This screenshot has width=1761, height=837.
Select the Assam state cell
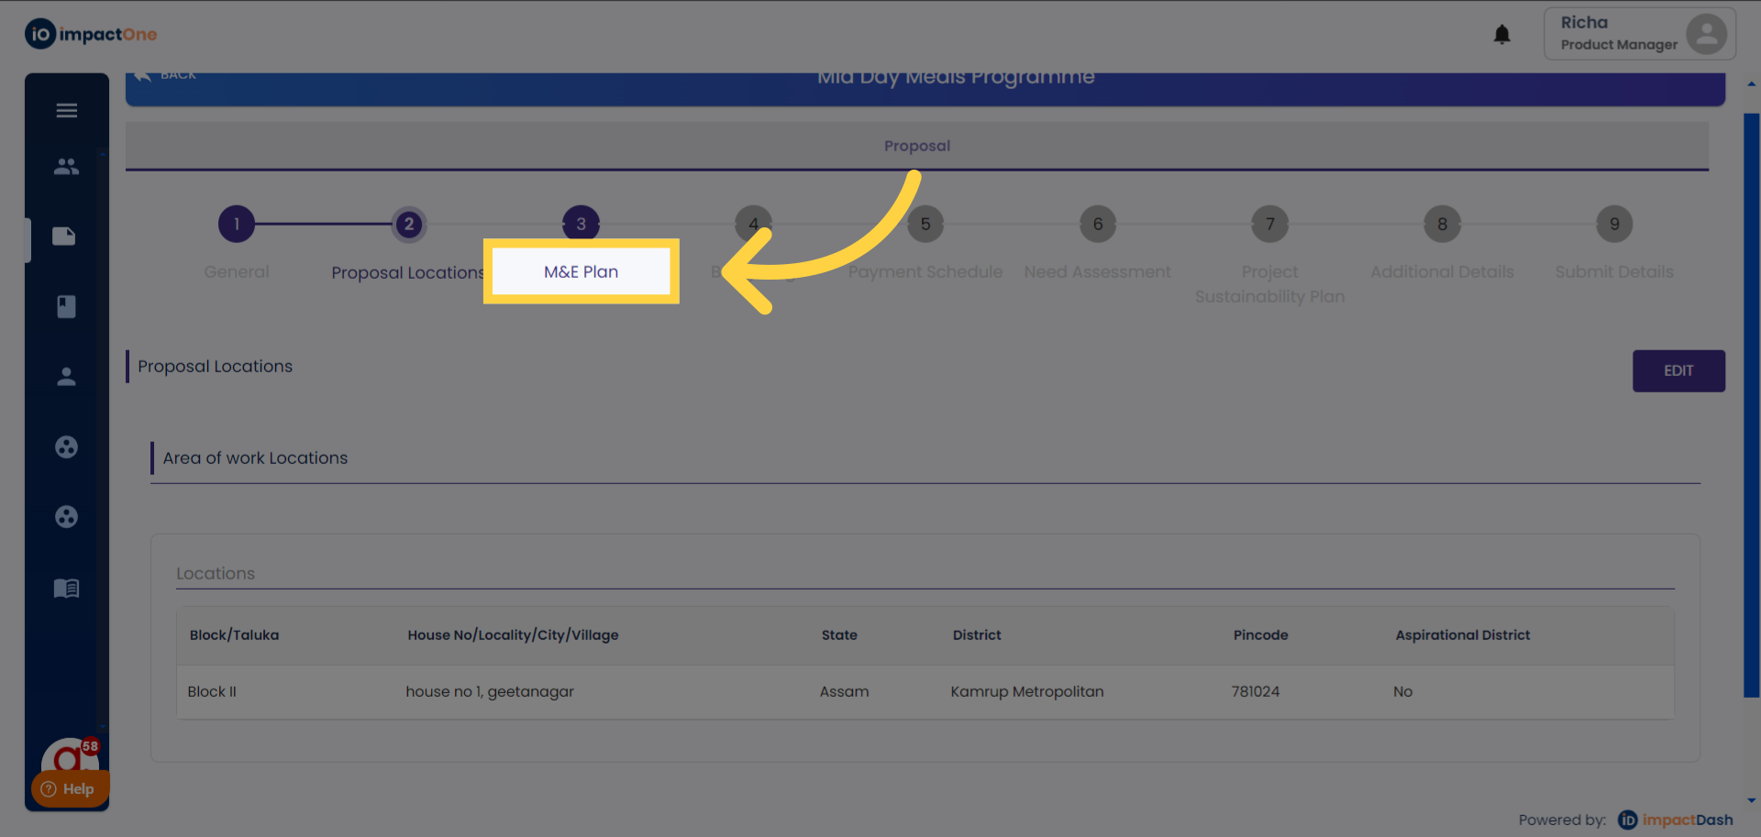click(845, 692)
